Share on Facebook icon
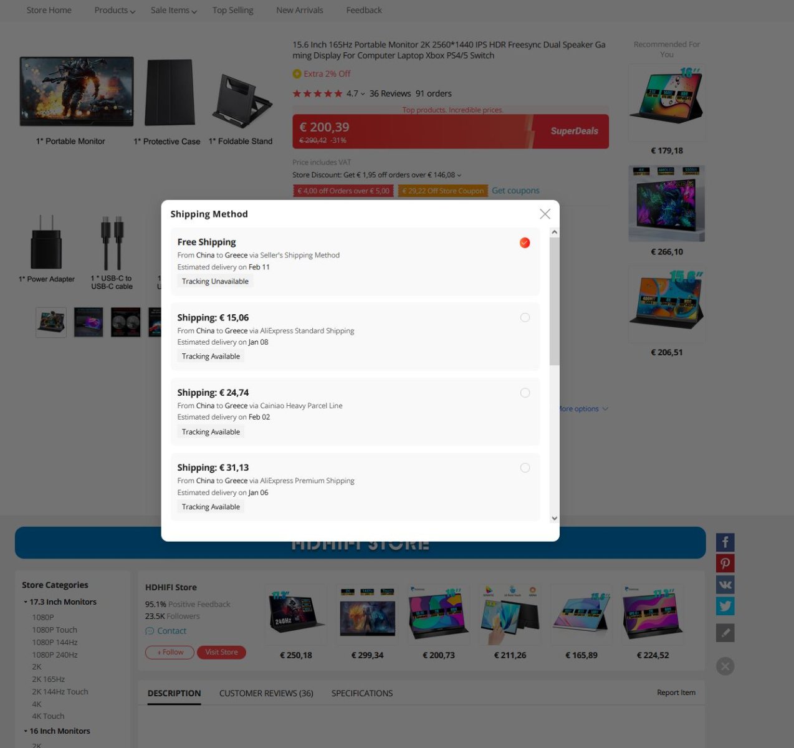The height and width of the screenshot is (748, 794). tap(725, 542)
